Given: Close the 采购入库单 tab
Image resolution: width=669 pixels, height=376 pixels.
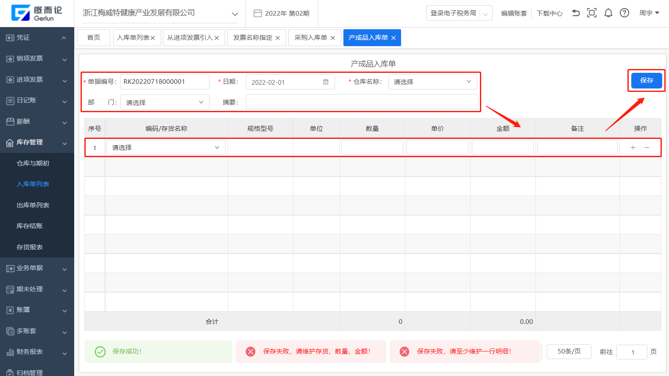Looking at the screenshot, I should tap(333, 38).
